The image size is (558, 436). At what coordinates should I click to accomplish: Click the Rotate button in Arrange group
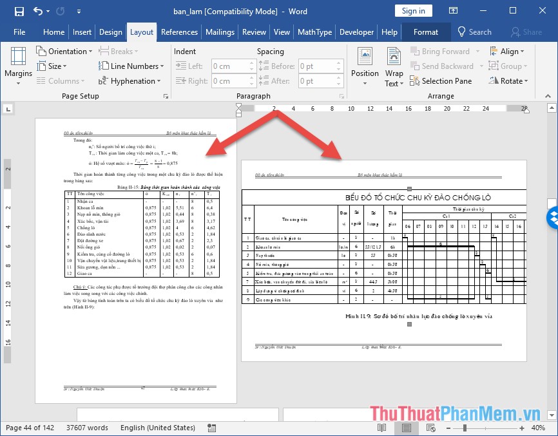tap(508, 81)
